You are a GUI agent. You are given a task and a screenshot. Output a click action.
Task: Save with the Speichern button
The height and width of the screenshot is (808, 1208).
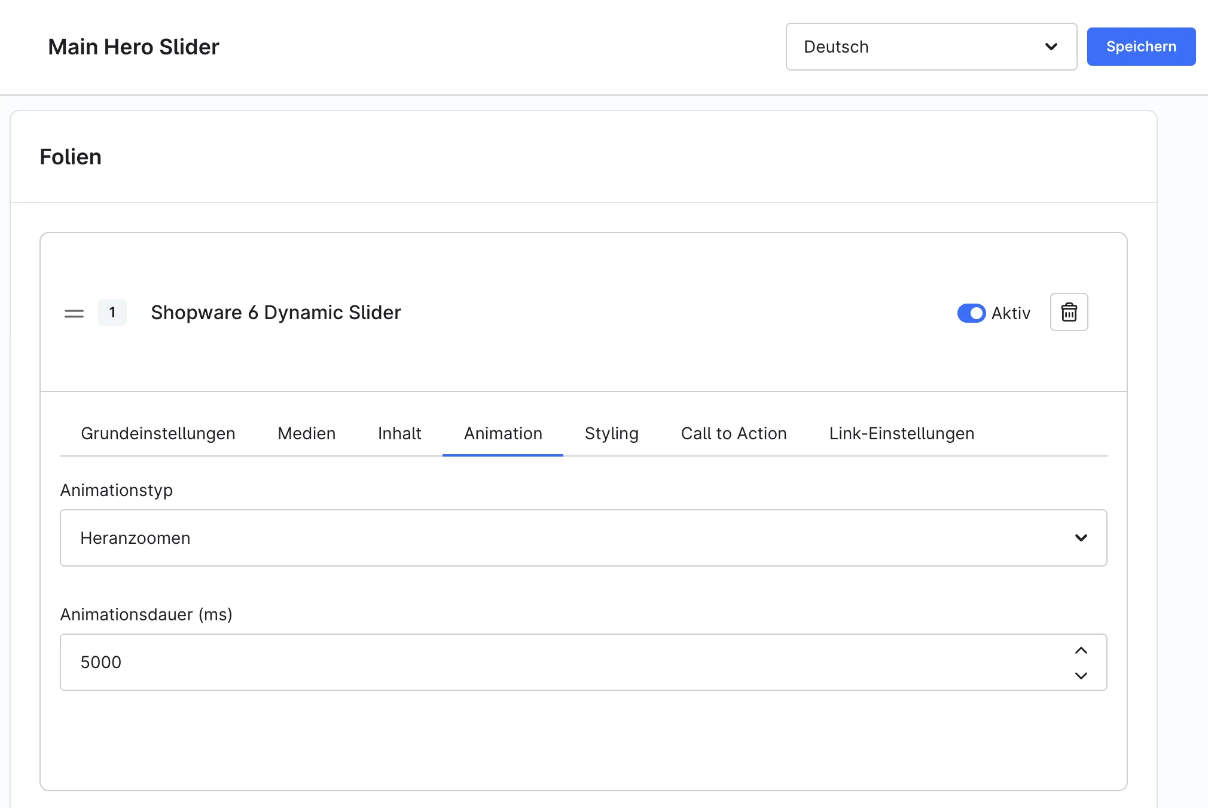tap(1141, 47)
